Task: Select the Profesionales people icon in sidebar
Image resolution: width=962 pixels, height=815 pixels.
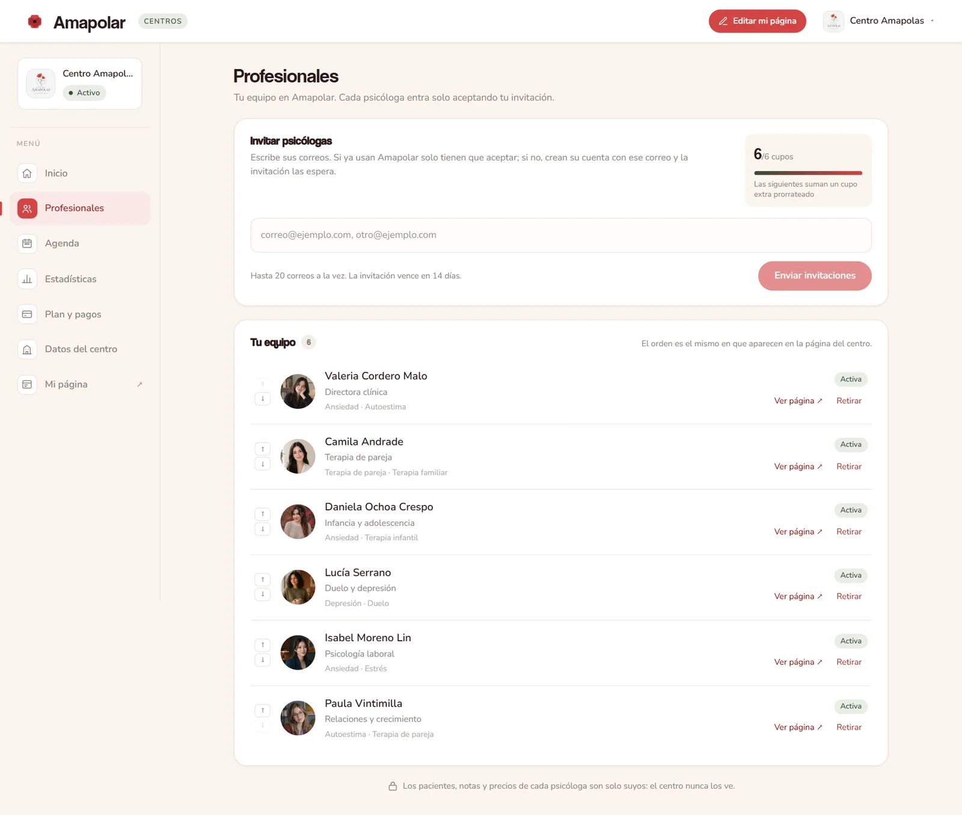Action: [27, 209]
